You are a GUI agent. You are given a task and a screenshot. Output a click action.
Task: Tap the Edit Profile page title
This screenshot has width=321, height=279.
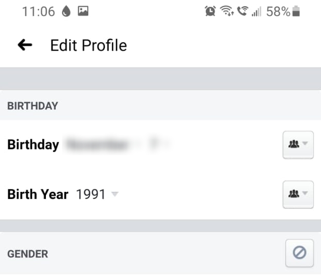click(x=88, y=45)
